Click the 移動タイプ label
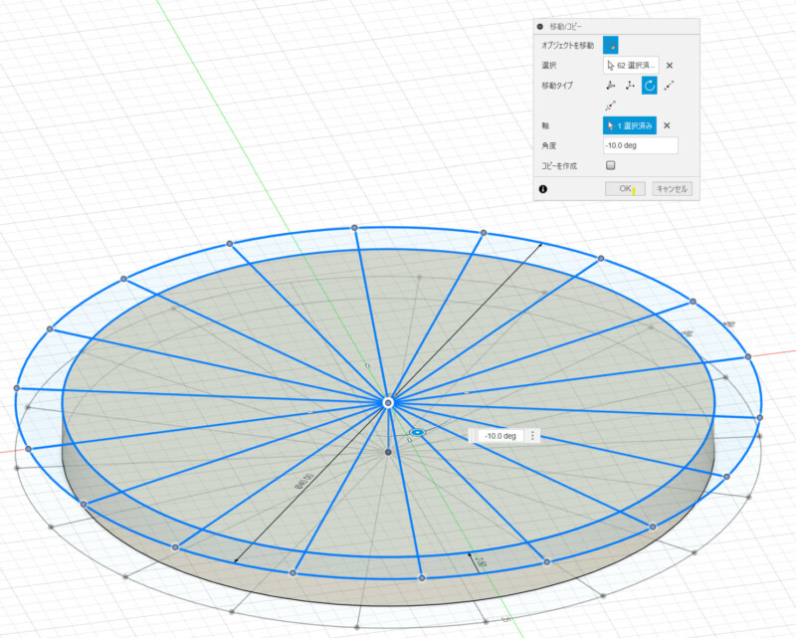 click(557, 86)
